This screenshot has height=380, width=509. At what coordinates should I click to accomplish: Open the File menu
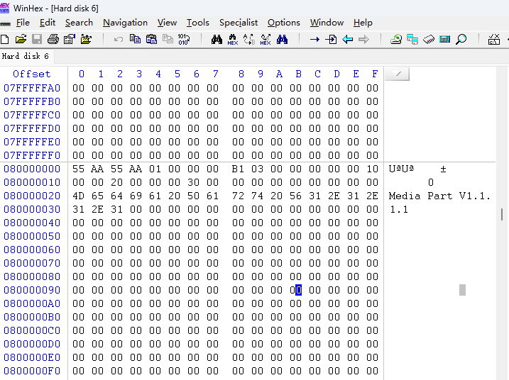[x=23, y=23]
